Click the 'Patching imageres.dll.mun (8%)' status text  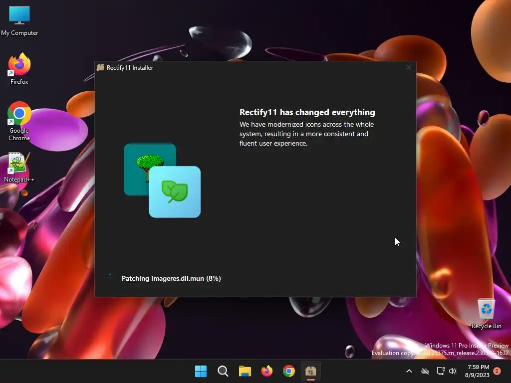coord(172,278)
